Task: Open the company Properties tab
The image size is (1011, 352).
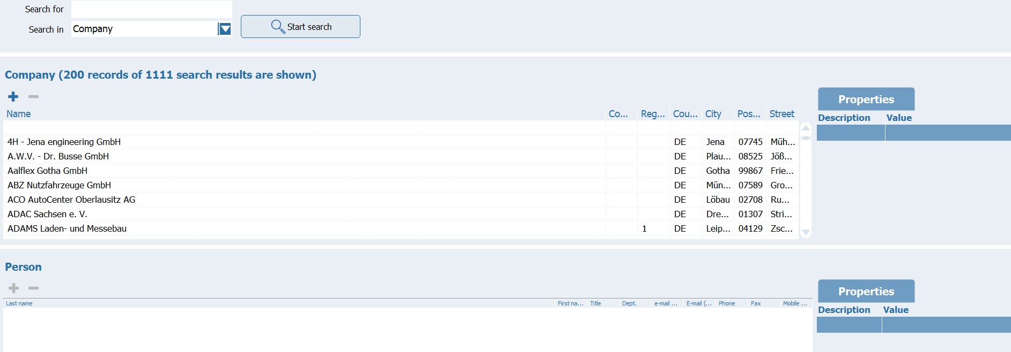Action: pos(866,99)
